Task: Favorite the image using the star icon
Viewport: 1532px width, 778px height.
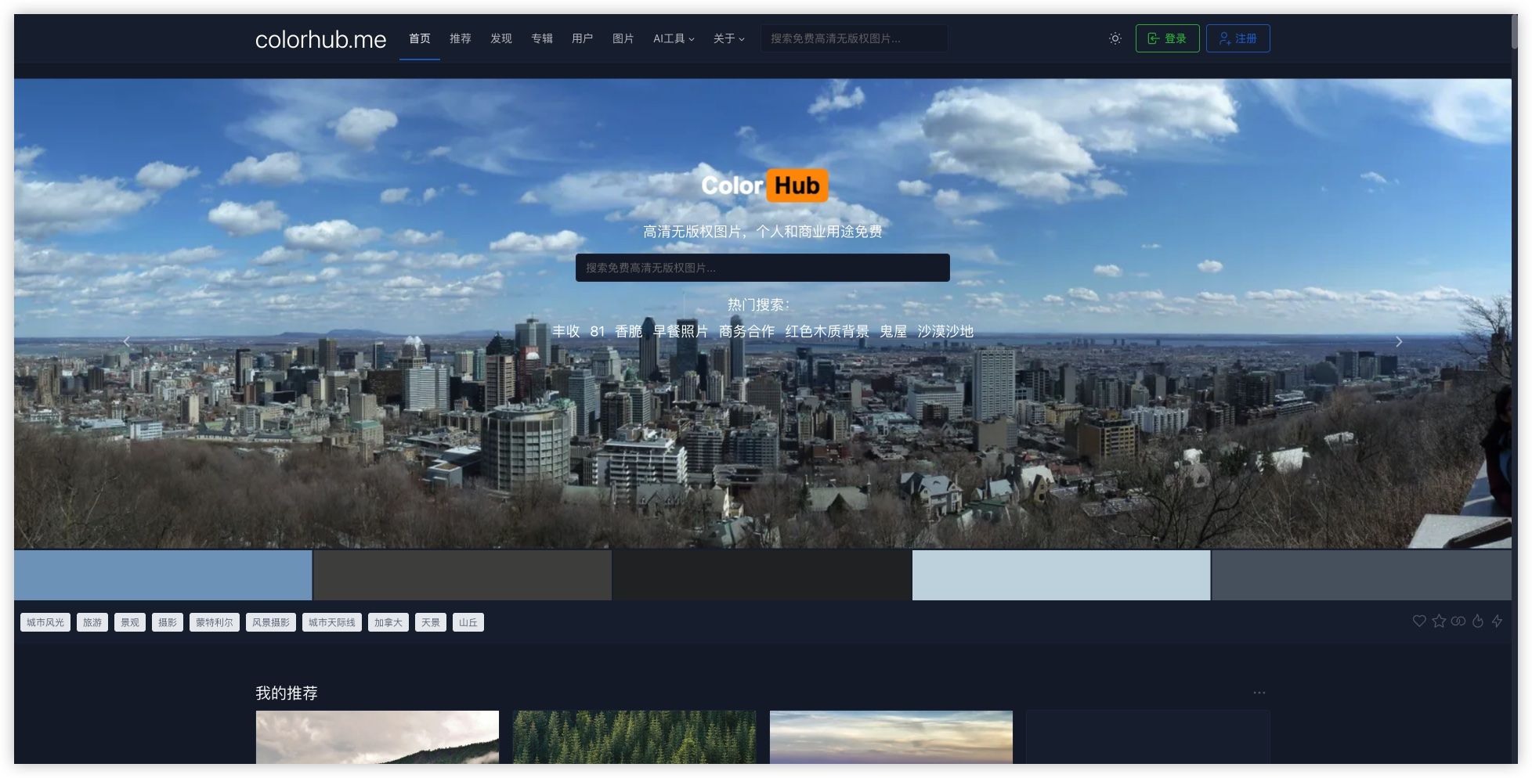Action: pos(1439,621)
